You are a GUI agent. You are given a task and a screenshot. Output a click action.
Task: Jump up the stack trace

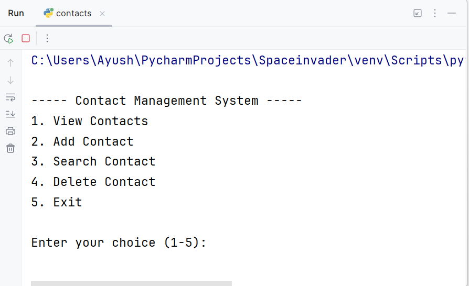click(x=10, y=63)
